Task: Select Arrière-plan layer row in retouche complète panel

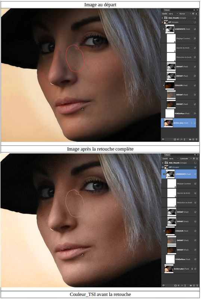Action: coord(179,269)
